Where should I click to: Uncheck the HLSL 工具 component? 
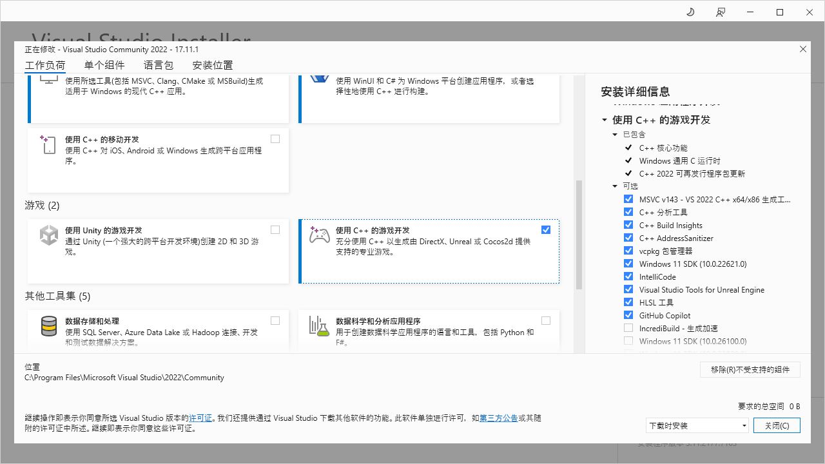628,302
